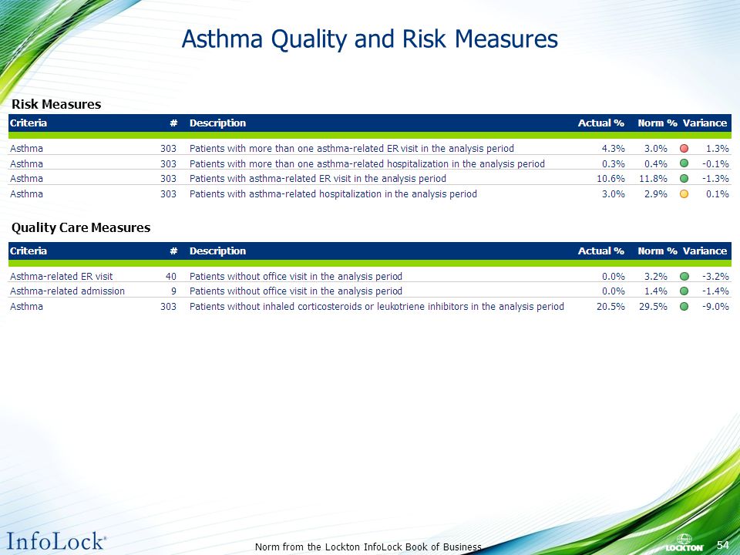The width and height of the screenshot is (740, 555).
Task: Click Norm % header in Risk Measures table
Action: pos(657,123)
